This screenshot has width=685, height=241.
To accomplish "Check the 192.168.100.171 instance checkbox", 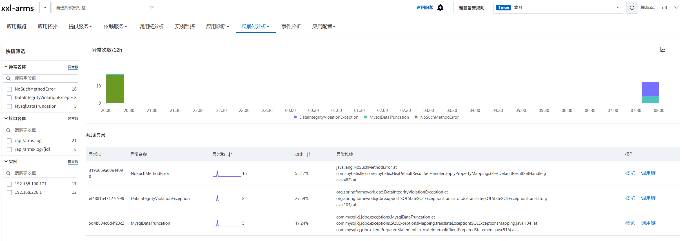I will click(9, 184).
